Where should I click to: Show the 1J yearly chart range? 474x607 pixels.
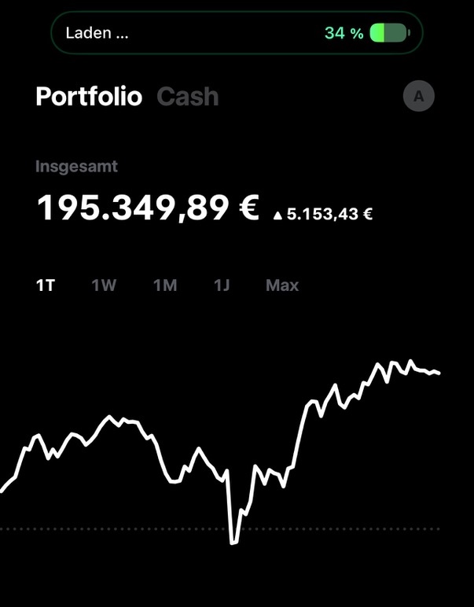click(x=222, y=285)
